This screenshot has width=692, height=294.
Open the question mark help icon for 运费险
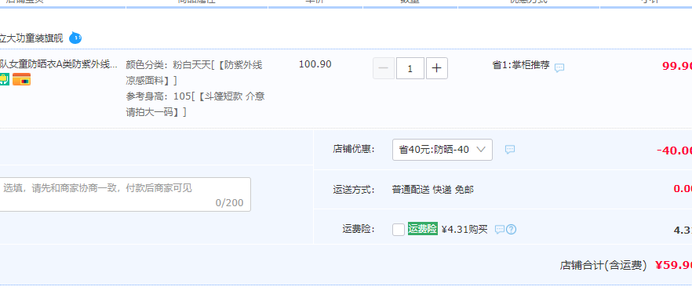click(x=511, y=229)
